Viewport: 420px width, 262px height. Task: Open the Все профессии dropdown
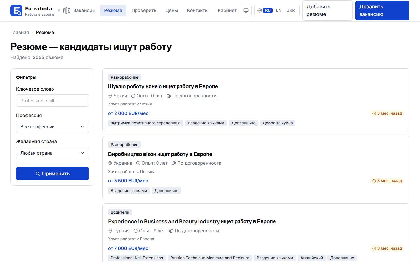point(52,127)
